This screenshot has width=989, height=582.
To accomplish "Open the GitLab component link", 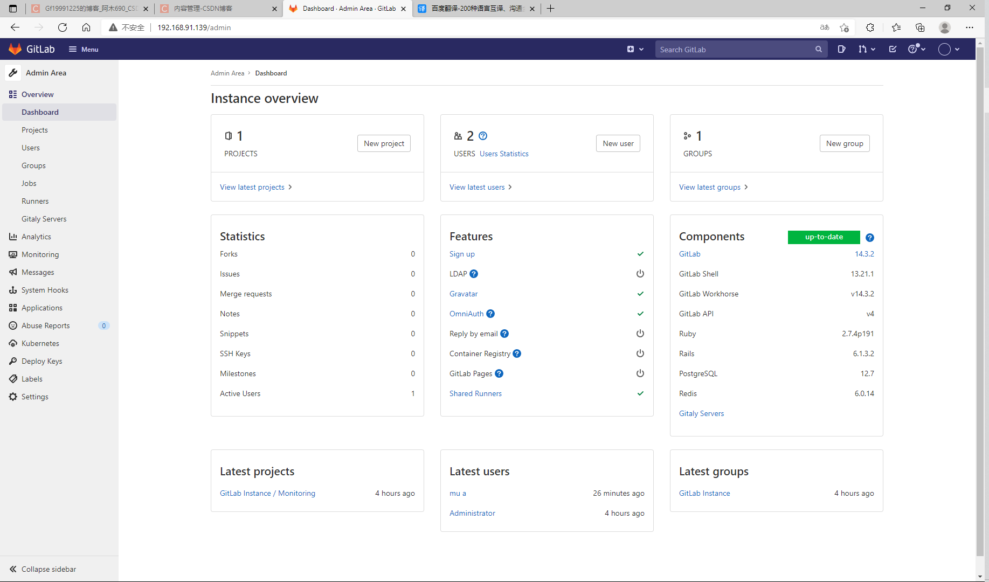I will click(689, 254).
